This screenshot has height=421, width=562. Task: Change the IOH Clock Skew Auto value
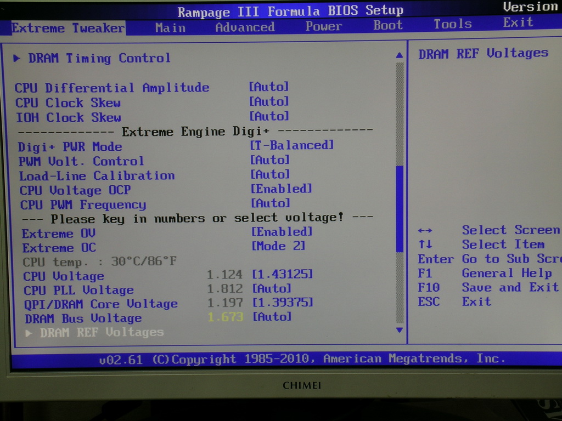pyautogui.click(x=269, y=116)
